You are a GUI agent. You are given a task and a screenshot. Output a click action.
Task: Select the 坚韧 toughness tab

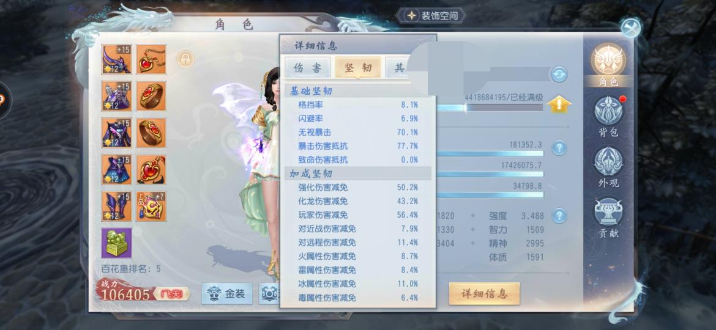(358, 68)
